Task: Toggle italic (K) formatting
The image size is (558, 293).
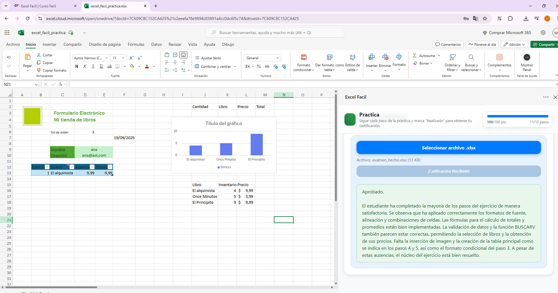Action: coord(85,66)
